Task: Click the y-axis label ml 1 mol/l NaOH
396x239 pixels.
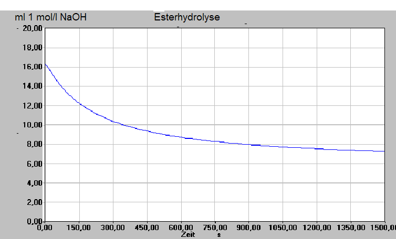Action: point(51,17)
